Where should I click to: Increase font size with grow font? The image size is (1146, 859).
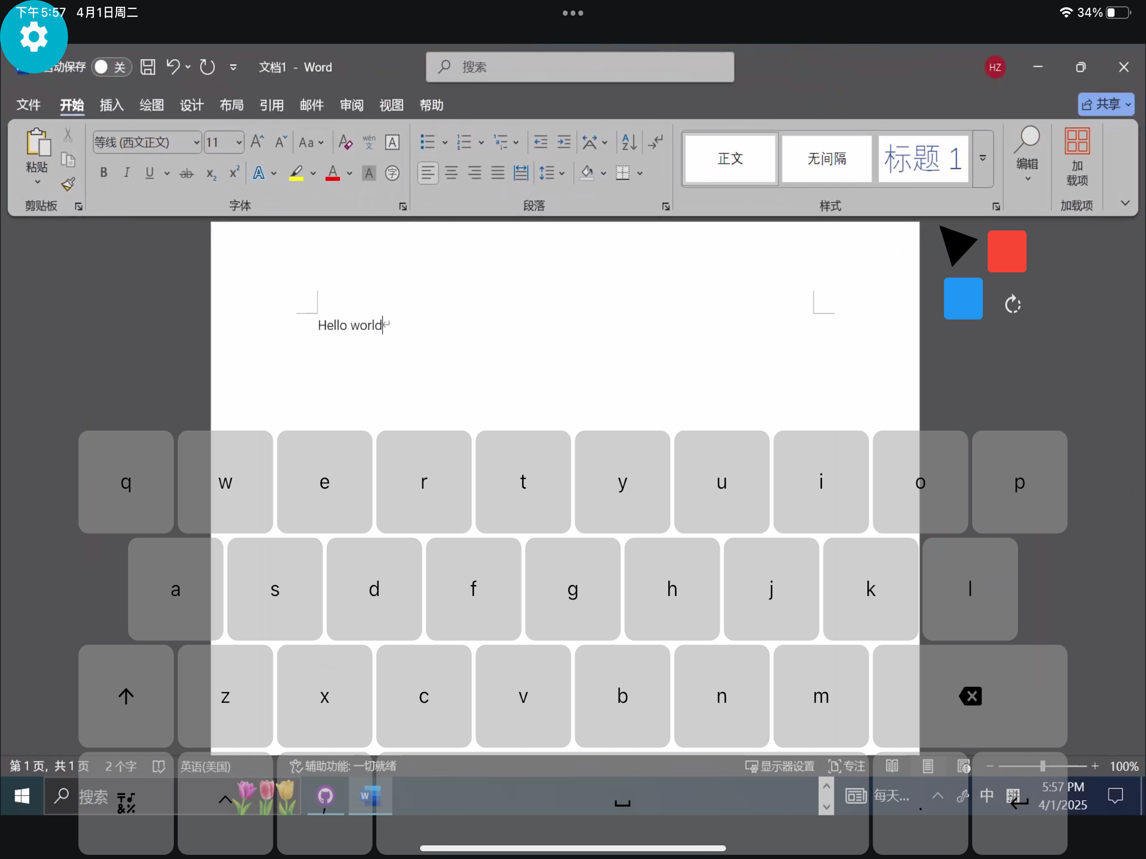pyautogui.click(x=257, y=142)
